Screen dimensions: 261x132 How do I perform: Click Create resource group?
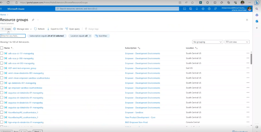point(6,29)
